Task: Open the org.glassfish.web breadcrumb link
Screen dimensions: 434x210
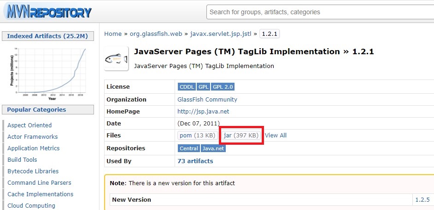Action: [156, 34]
